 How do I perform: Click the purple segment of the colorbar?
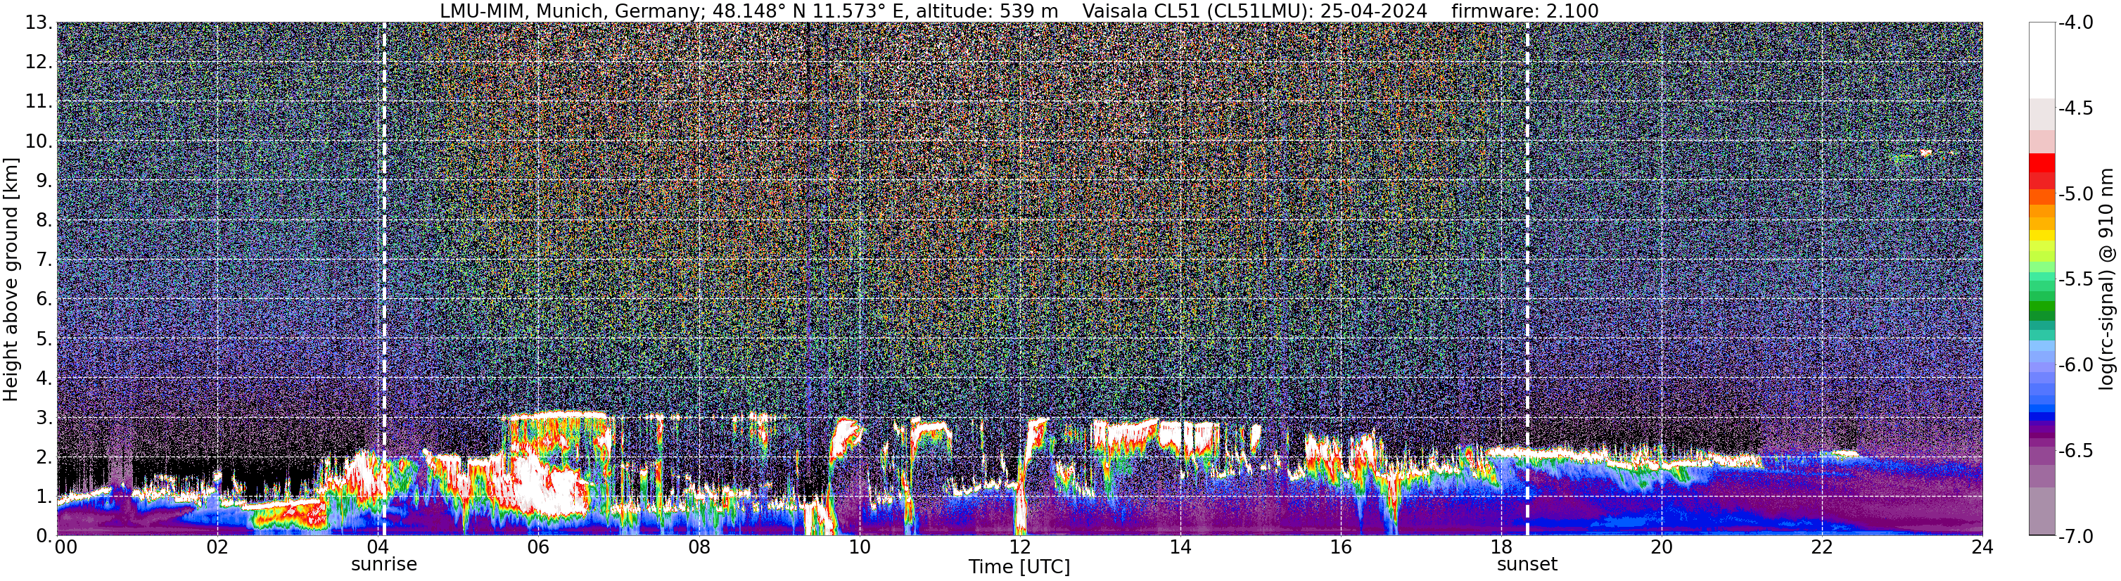coord(2041,430)
